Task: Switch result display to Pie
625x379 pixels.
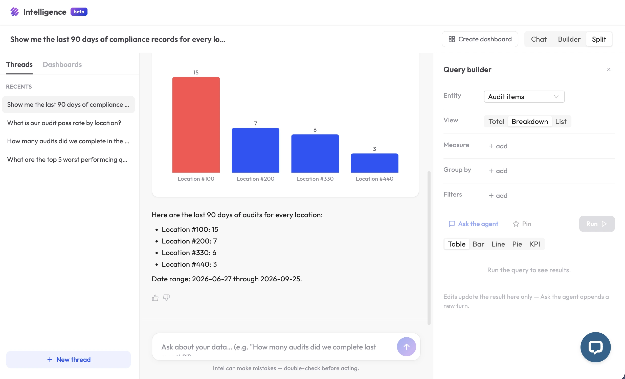Action: tap(517, 244)
